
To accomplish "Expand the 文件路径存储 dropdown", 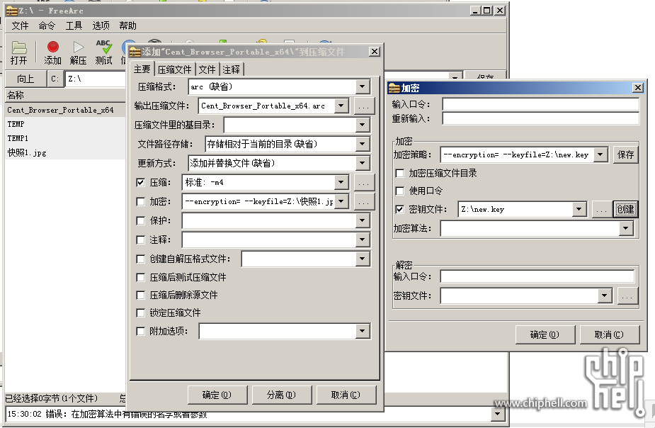I will coord(362,144).
